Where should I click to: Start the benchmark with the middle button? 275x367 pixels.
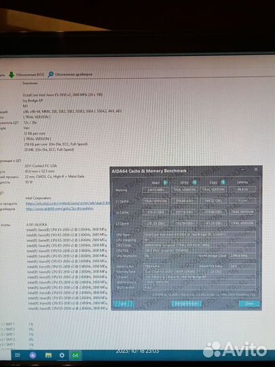tap(186, 304)
